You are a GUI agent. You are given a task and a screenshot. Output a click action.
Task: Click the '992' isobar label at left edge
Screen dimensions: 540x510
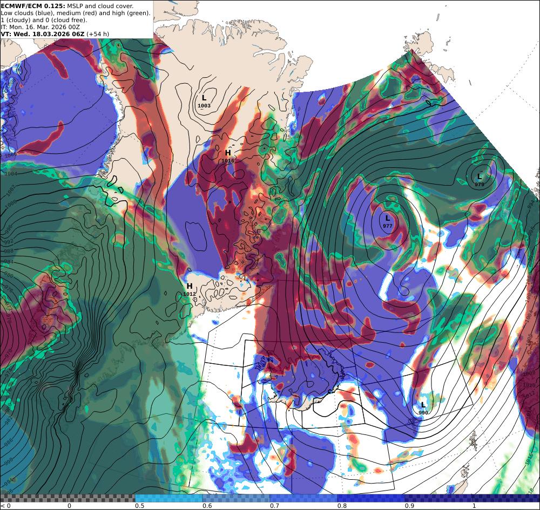click(x=9, y=241)
